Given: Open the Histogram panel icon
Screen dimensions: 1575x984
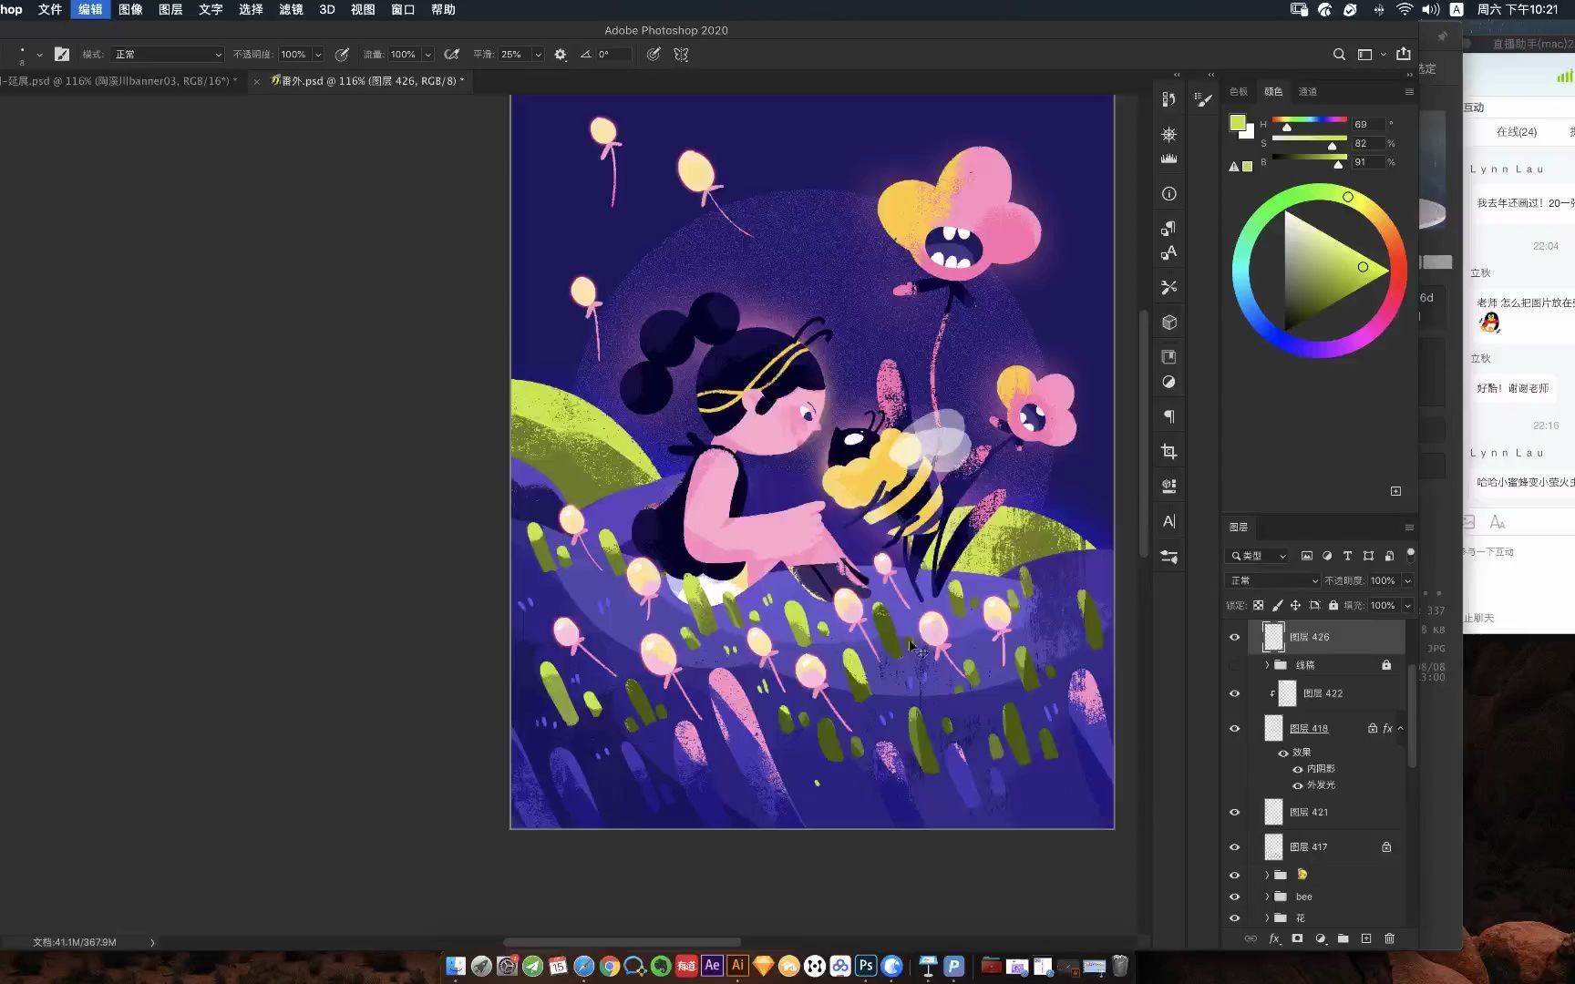Looking at the screenshot, I should [x=1168, y=159].
